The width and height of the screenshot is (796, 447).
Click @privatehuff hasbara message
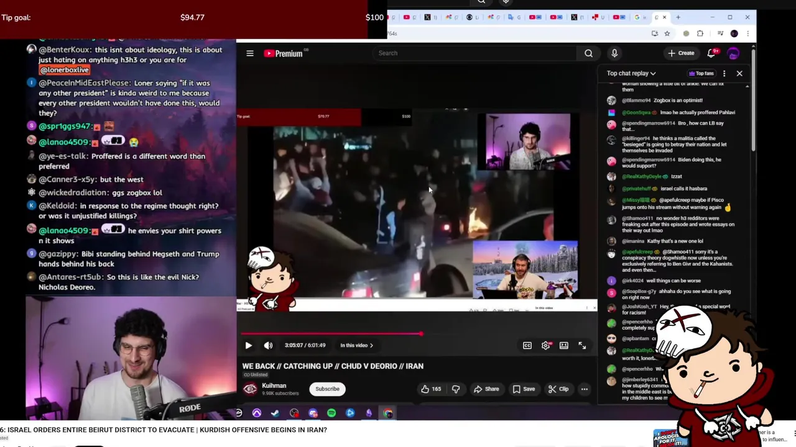(x=656, y=188)
